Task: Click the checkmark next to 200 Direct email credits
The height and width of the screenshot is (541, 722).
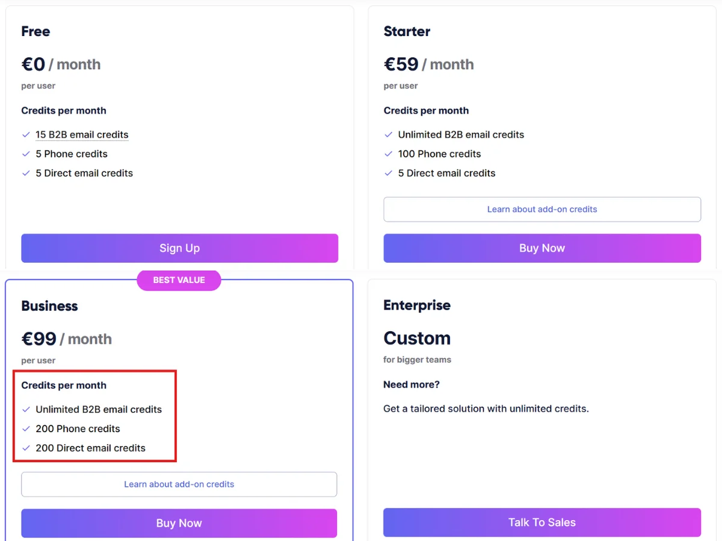Action: [26, 448]
